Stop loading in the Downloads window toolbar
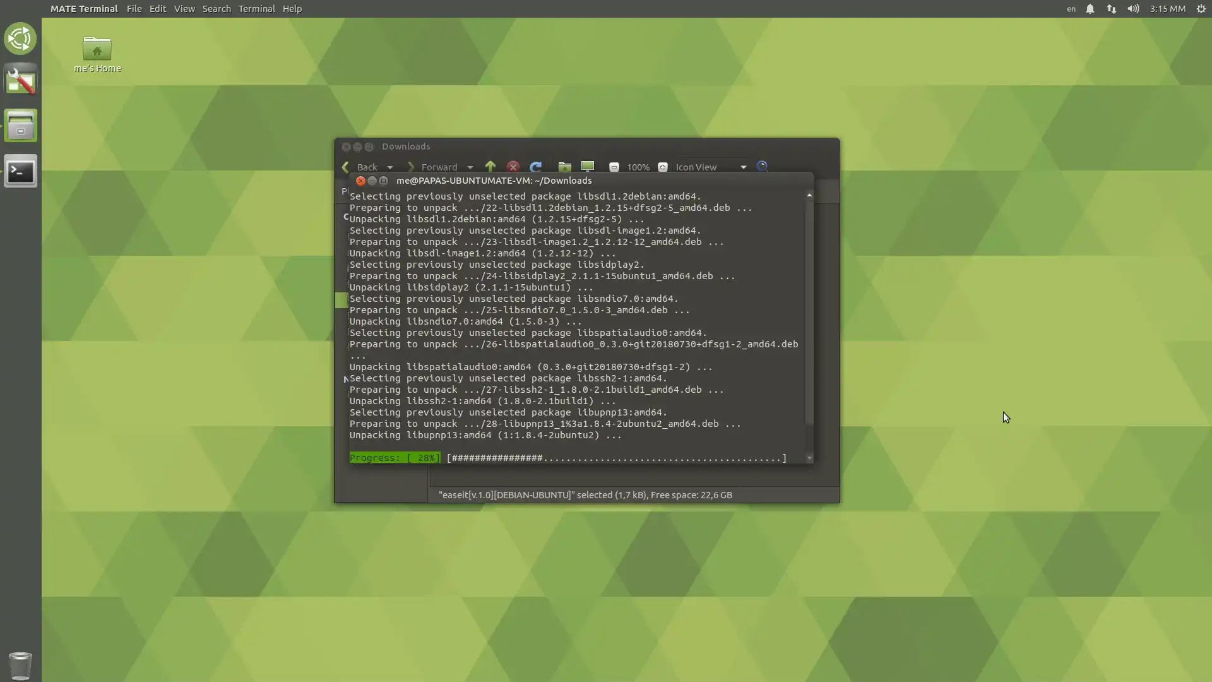Screen dimensions: 1212x682 (x=513, y=167)
